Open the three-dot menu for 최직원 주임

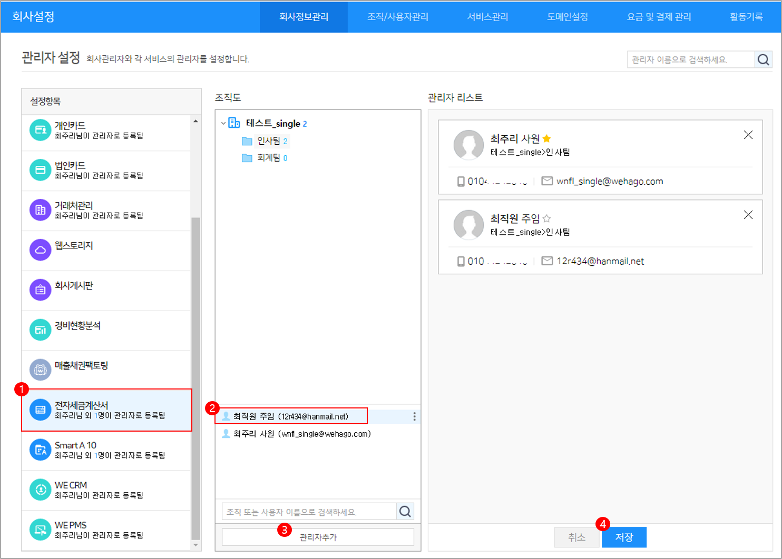point(415,416)
